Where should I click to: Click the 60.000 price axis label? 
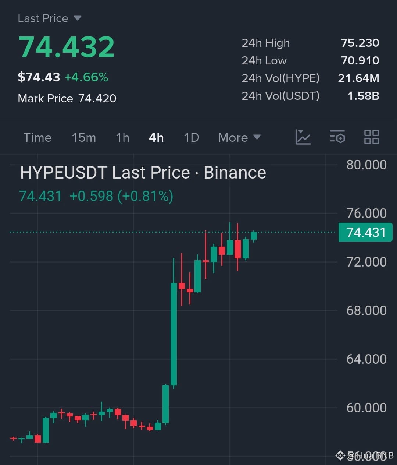pyautogui.click(x=366, y=408)
